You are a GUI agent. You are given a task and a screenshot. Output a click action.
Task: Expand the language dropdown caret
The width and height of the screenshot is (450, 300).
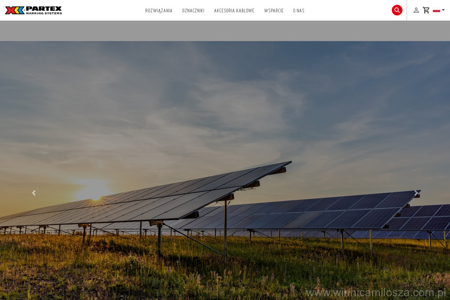tap(443, 10)
